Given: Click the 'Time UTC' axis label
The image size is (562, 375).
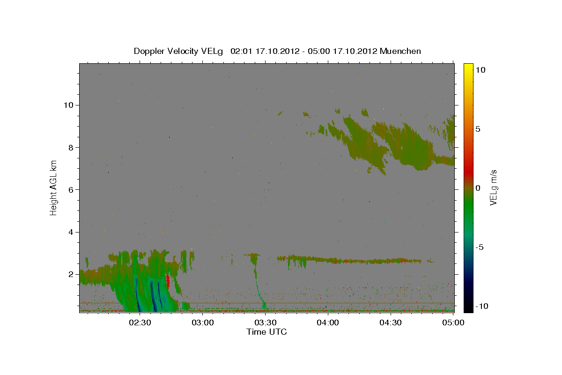Looking at the screenshot, I should pos(266,332).
